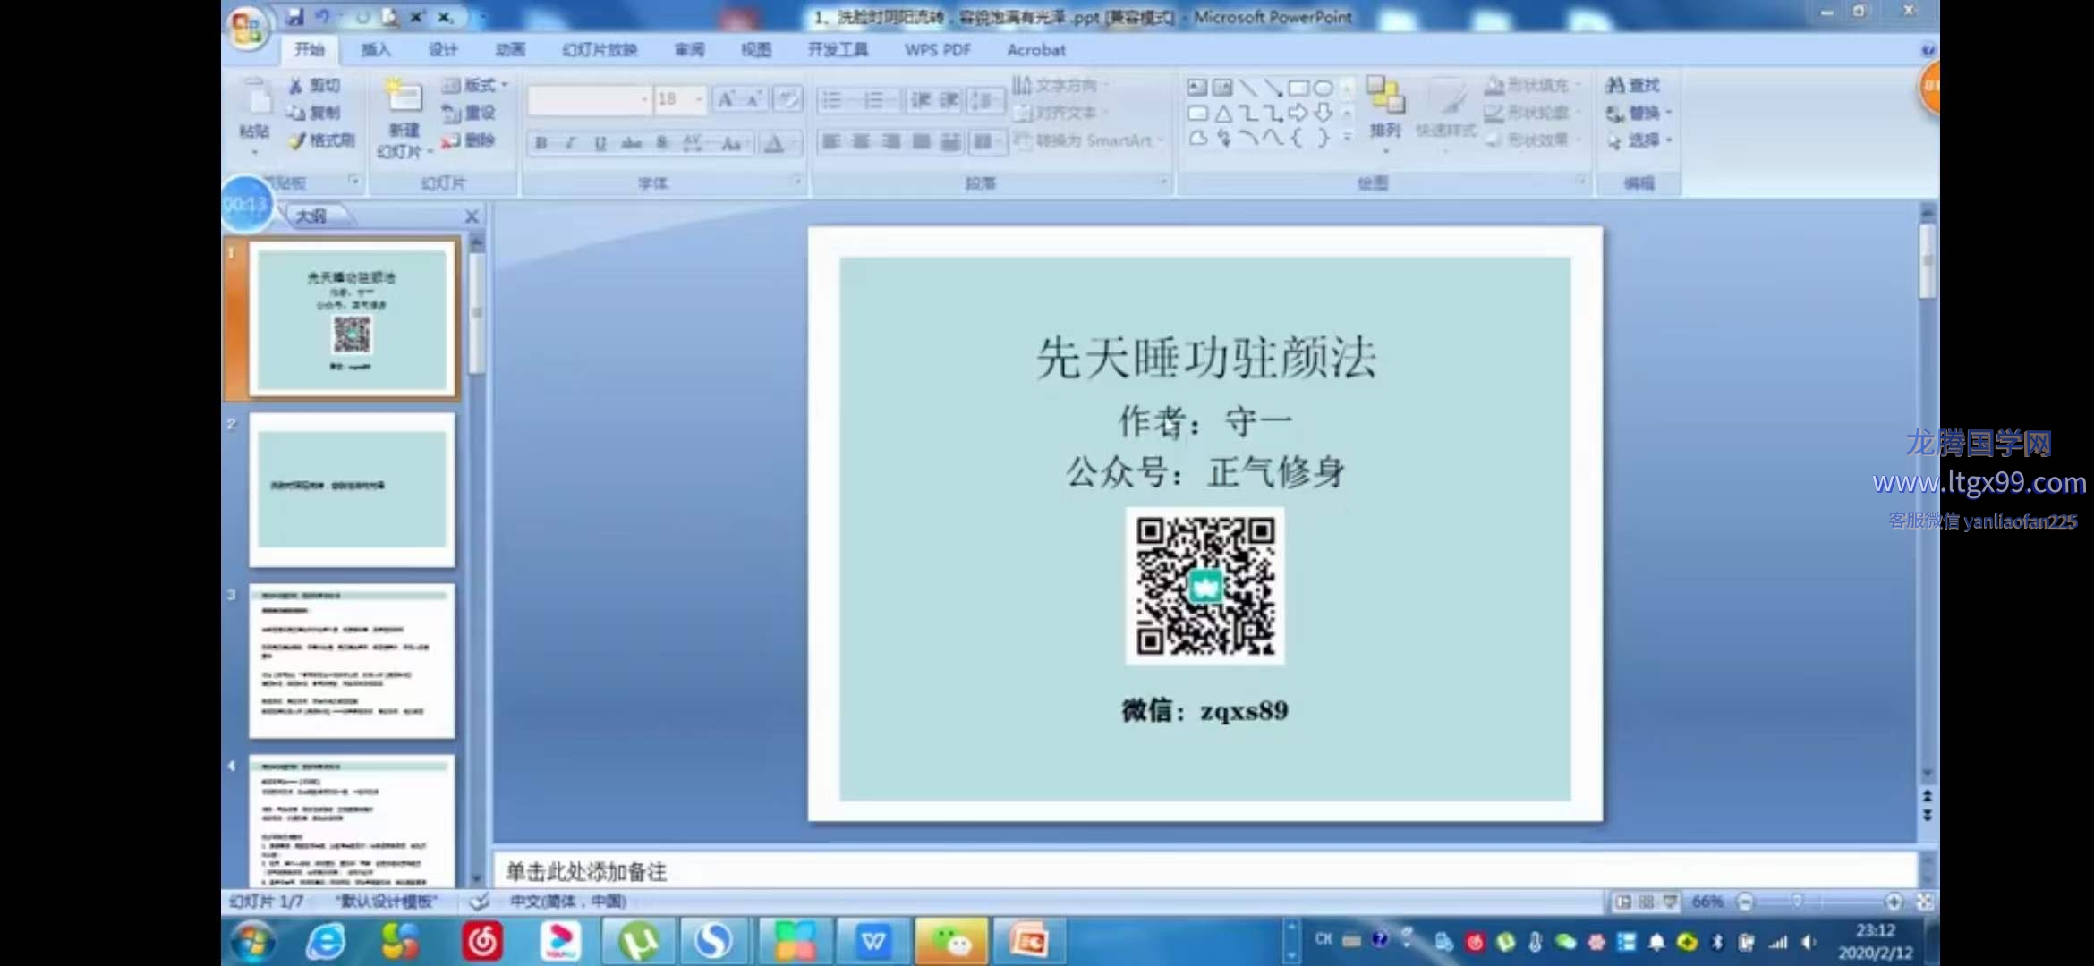
Task: Click the language 中文(简体, 中国) status item
Action: pos(567,902)
